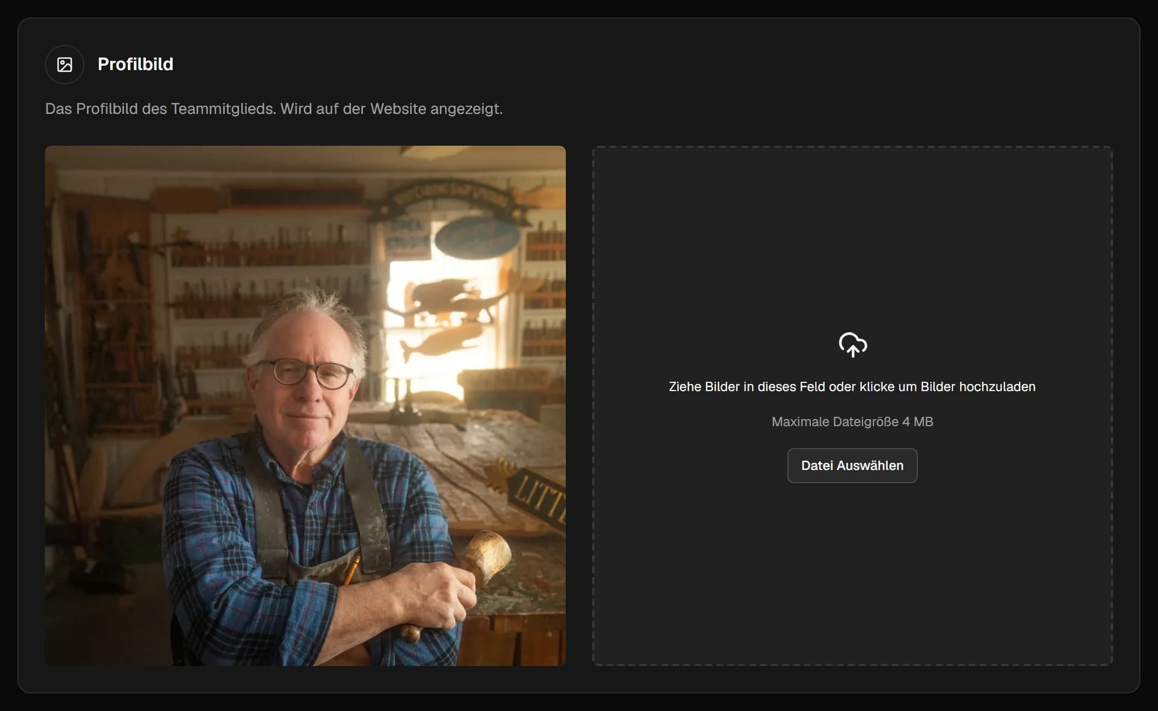Viewport: 1158px width, 711px height.
Task: Click 'Ziehe Bilder in dieses Feld' upload text
Action: tap(852, 387)
